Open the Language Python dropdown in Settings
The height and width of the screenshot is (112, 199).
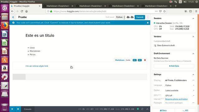point(180,85)
